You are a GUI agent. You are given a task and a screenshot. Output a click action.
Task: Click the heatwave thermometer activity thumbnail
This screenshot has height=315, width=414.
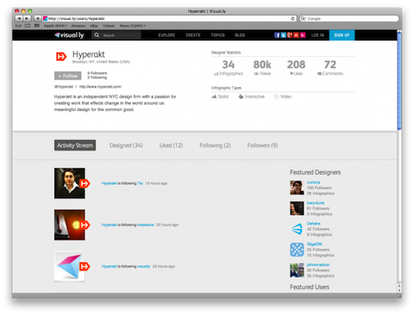pyautogui.click(x=70, y=225)
